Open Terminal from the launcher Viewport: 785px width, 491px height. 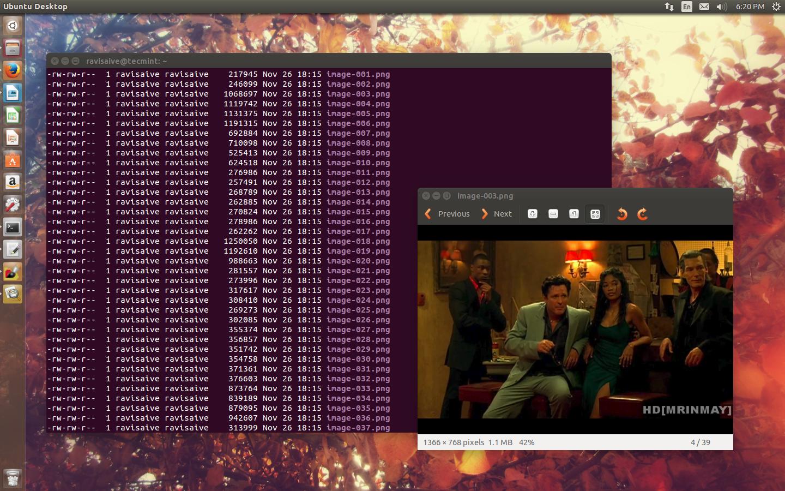point(13,227)
